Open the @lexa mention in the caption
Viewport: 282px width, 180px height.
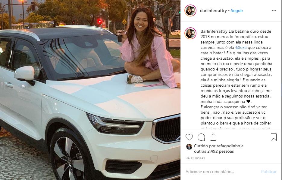point(241,48)
